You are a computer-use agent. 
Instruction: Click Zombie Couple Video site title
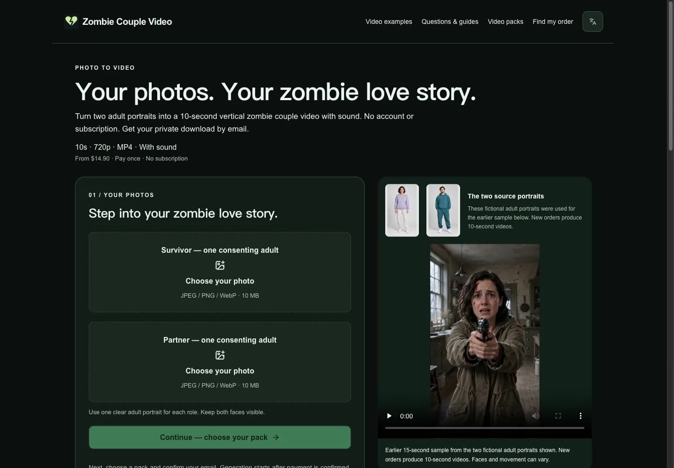(127, 22)
